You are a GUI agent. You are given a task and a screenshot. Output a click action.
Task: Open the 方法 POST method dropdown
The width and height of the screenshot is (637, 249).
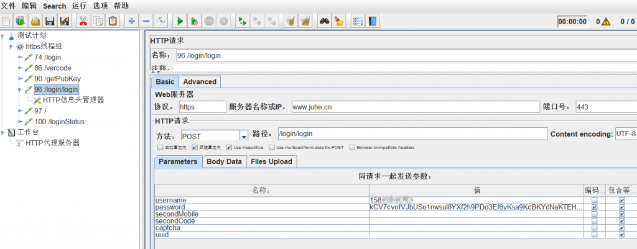[x=244, y=136]
